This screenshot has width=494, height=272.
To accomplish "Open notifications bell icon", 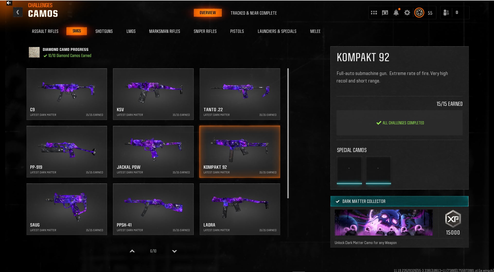I will pyautogui.click(x=396, y=13).
